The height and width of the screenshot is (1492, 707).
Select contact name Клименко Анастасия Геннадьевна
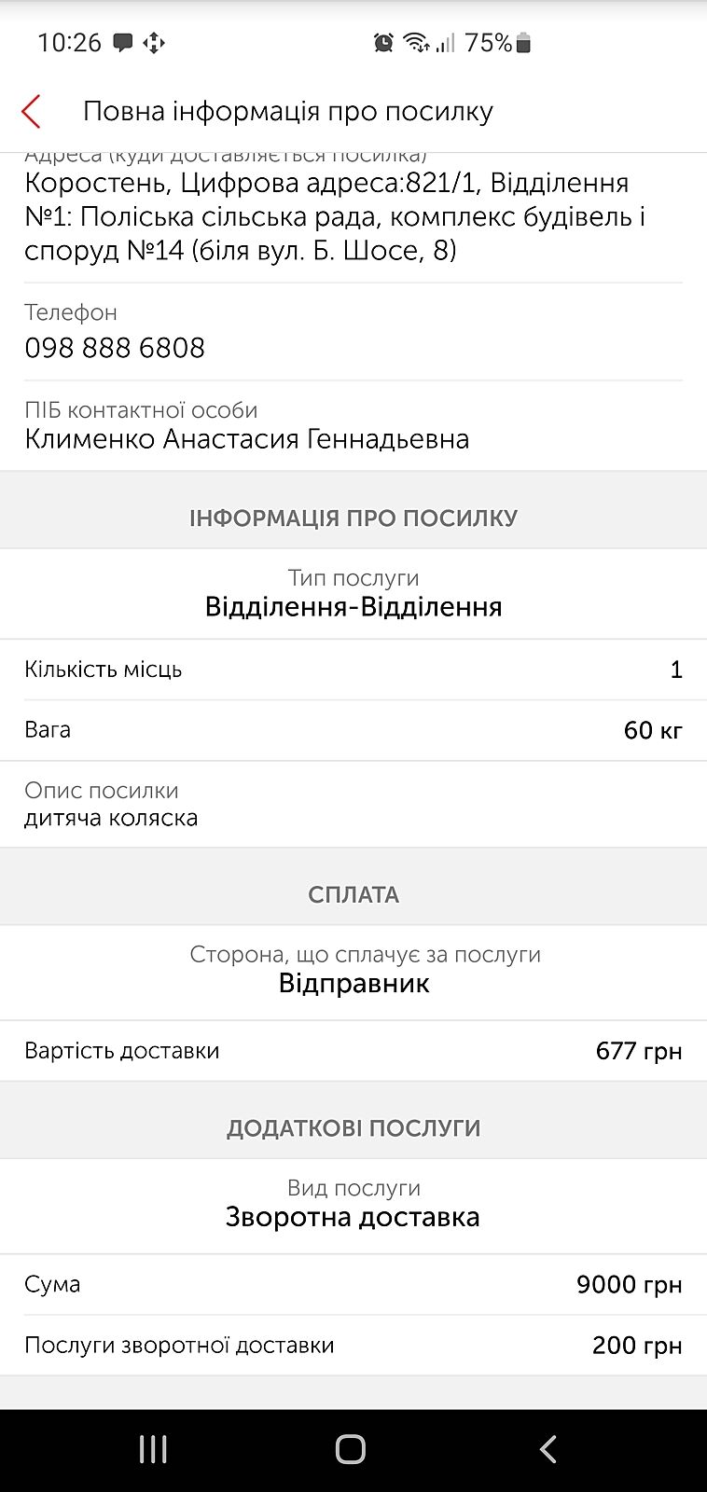247,439
